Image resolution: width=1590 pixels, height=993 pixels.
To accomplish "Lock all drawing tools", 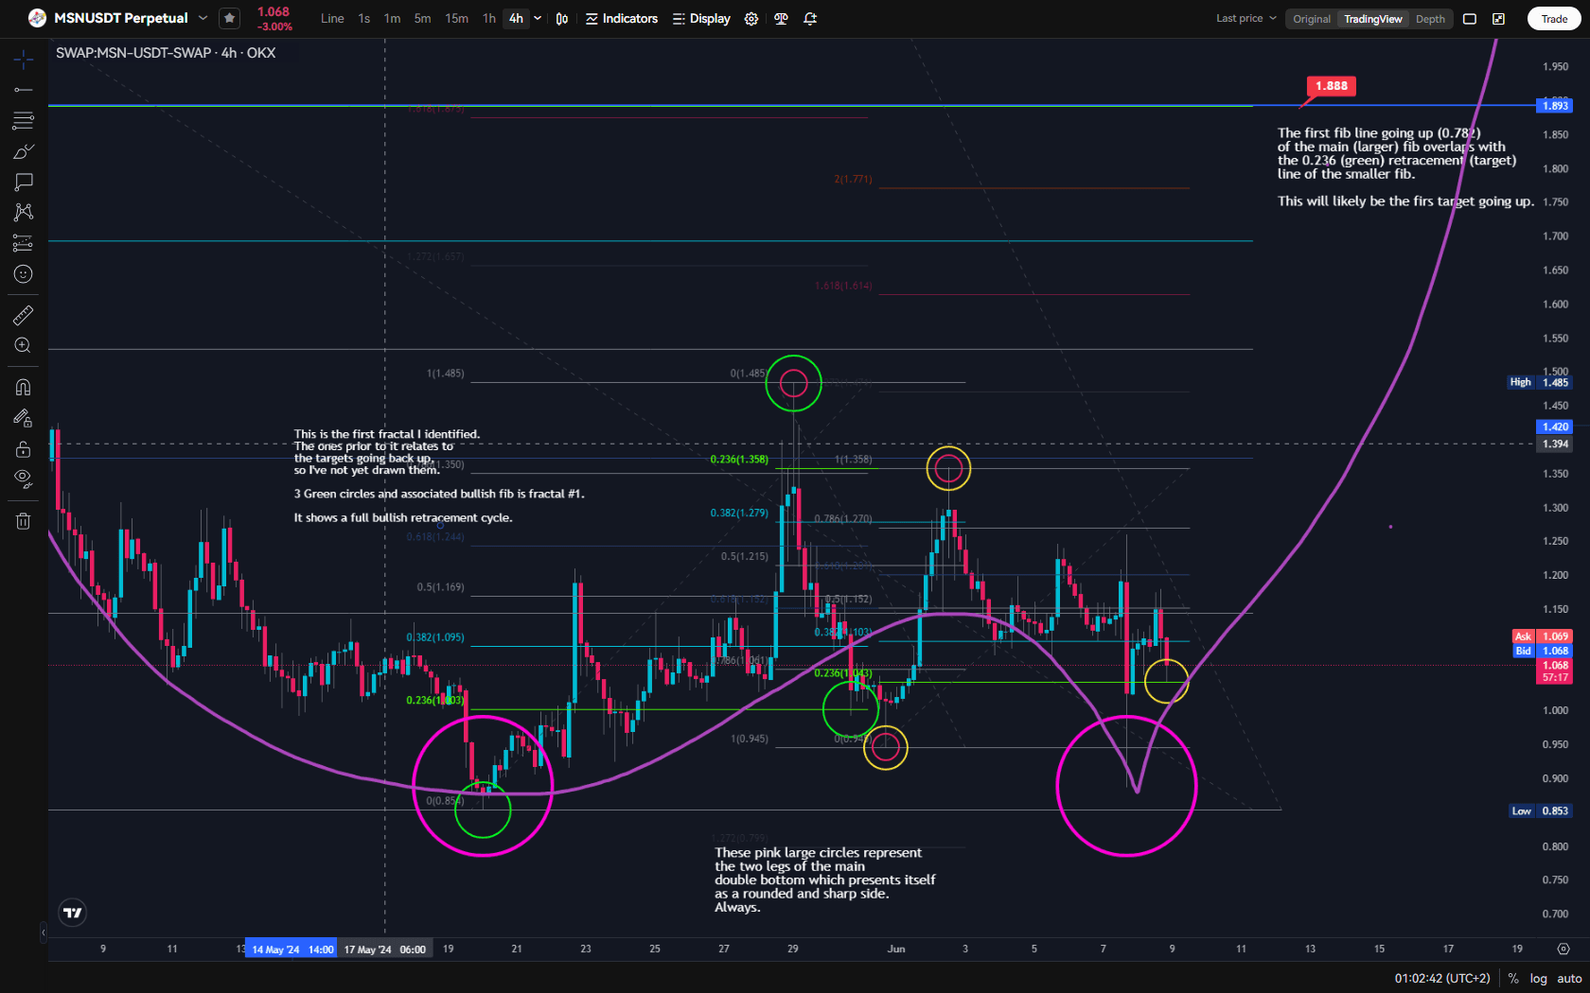I will (x=24, y=448).
